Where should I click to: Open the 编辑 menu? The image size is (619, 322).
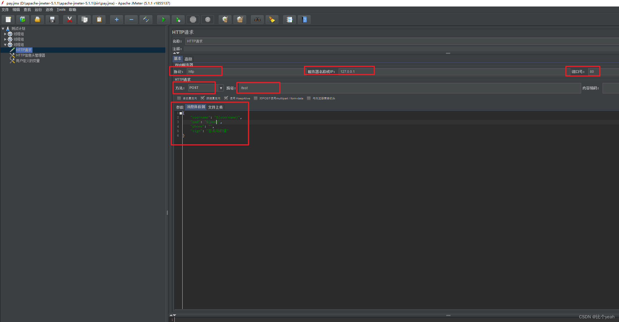[x=16, y=10]
